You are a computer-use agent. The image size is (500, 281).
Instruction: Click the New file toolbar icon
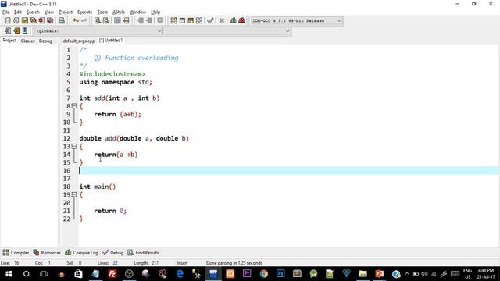click(8, 21)
